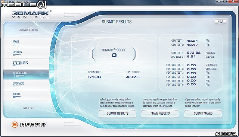Click the 3DMARK SCORE value 0
Screen dimensions: 239x137
coord(114,55)
